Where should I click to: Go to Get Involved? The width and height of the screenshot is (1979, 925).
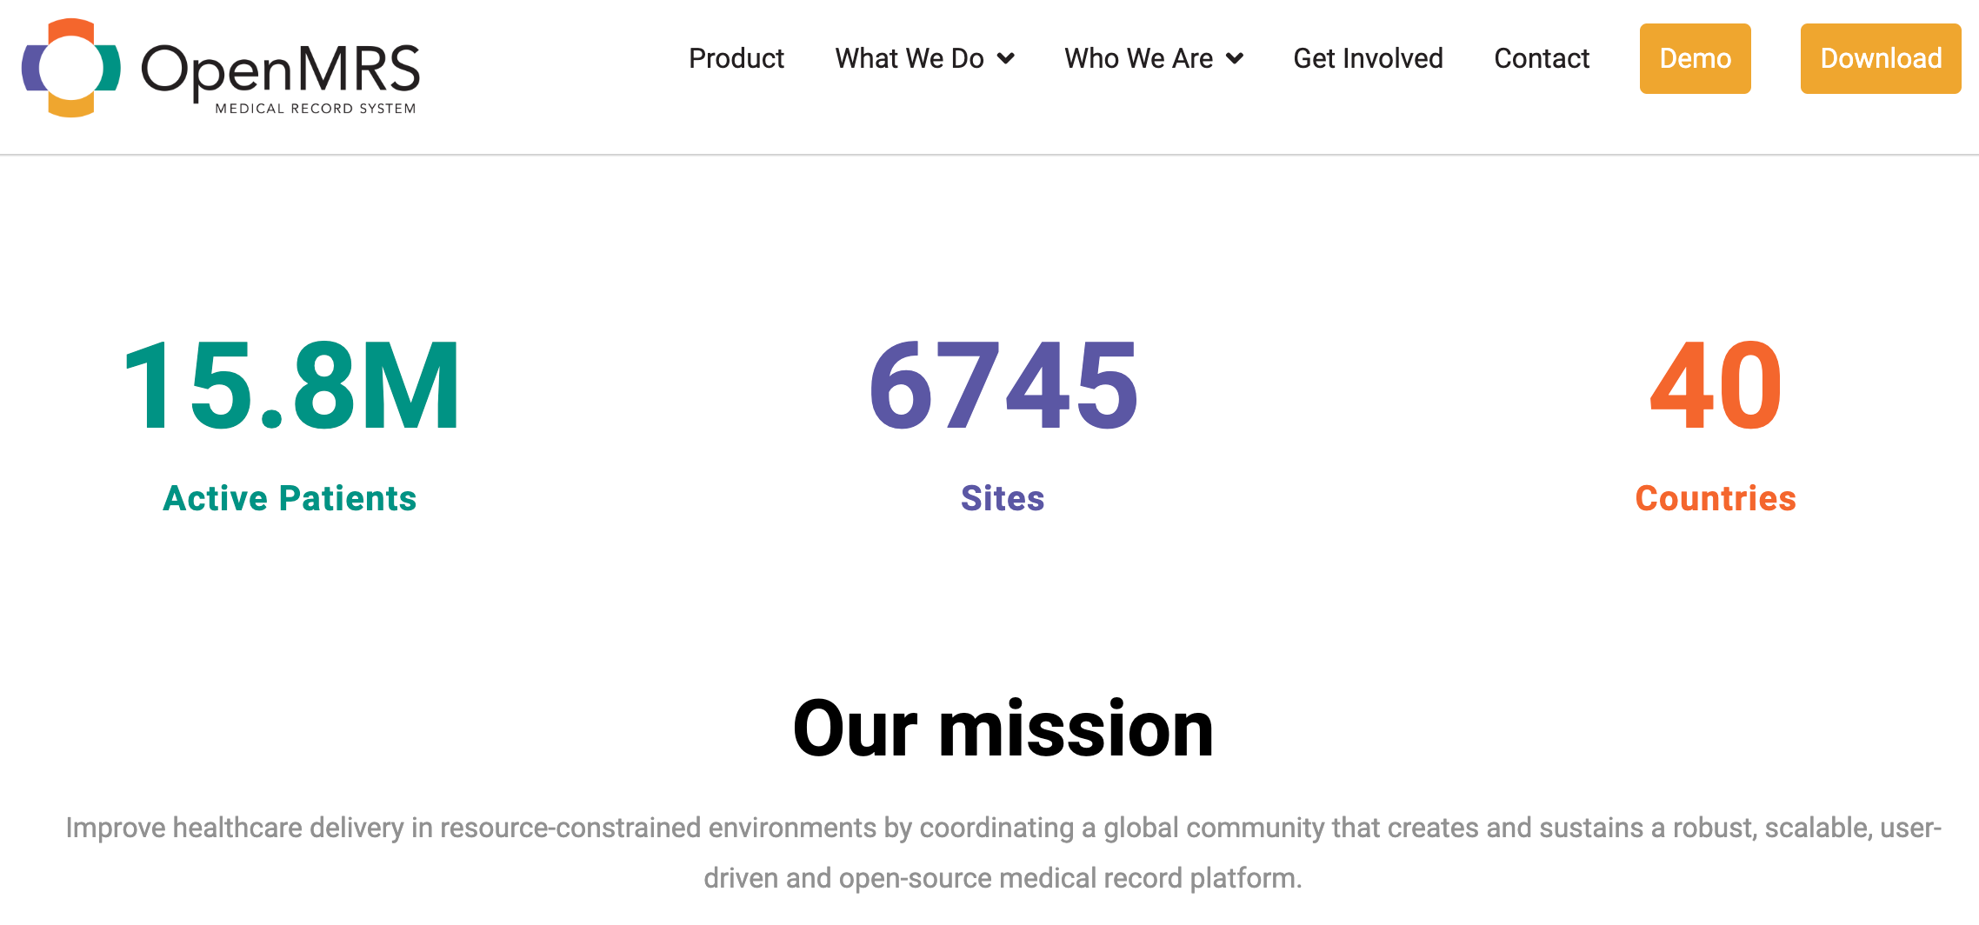(x=1368, y=58)
